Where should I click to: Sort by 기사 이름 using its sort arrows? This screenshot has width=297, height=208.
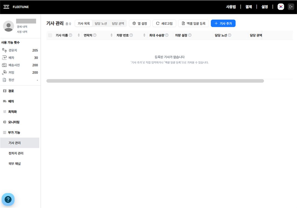pos(79,35)
